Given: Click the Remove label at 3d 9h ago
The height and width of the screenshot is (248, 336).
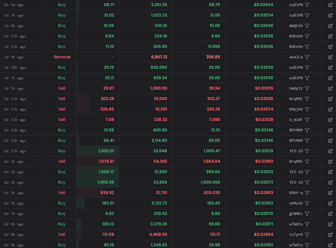Looking at the screenshot, I should [62, 57].
